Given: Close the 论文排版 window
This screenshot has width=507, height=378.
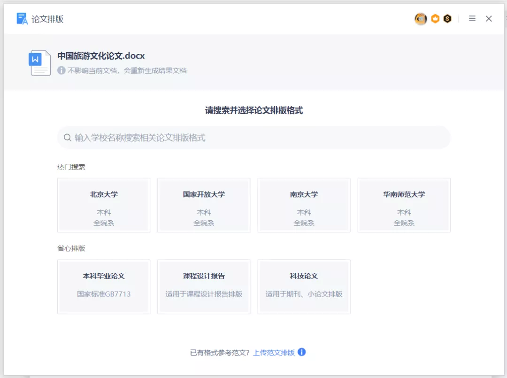Looking at the screenshot, I should point(489,19).
